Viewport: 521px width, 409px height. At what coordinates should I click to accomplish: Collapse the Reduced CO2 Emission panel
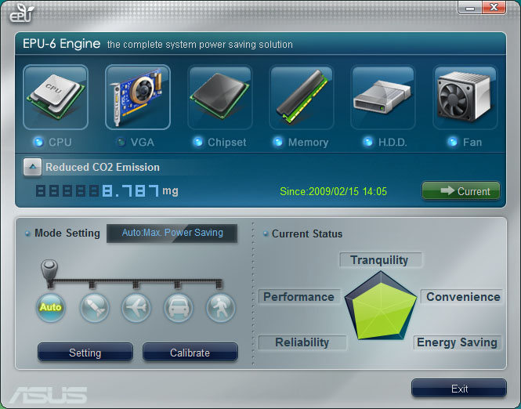pyautogui.click(x=31, y=167)
